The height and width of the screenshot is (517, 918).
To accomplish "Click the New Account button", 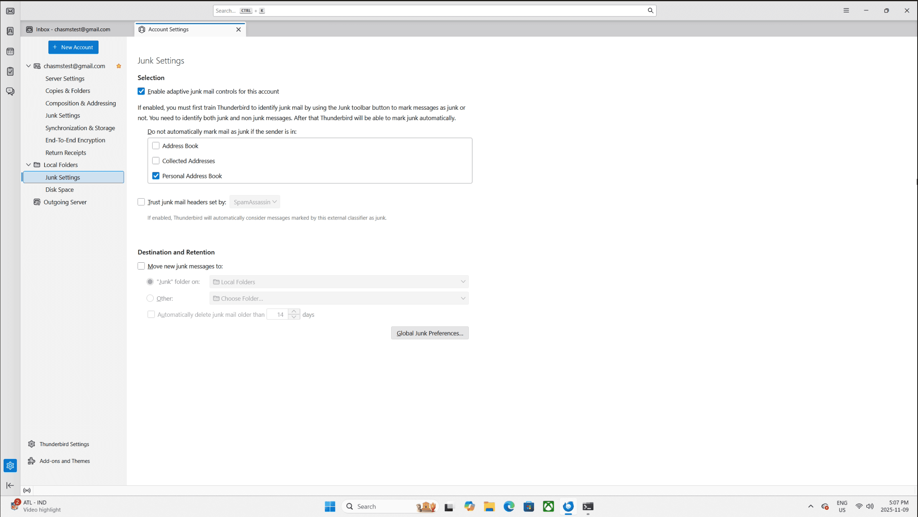I will coord(73,47).
